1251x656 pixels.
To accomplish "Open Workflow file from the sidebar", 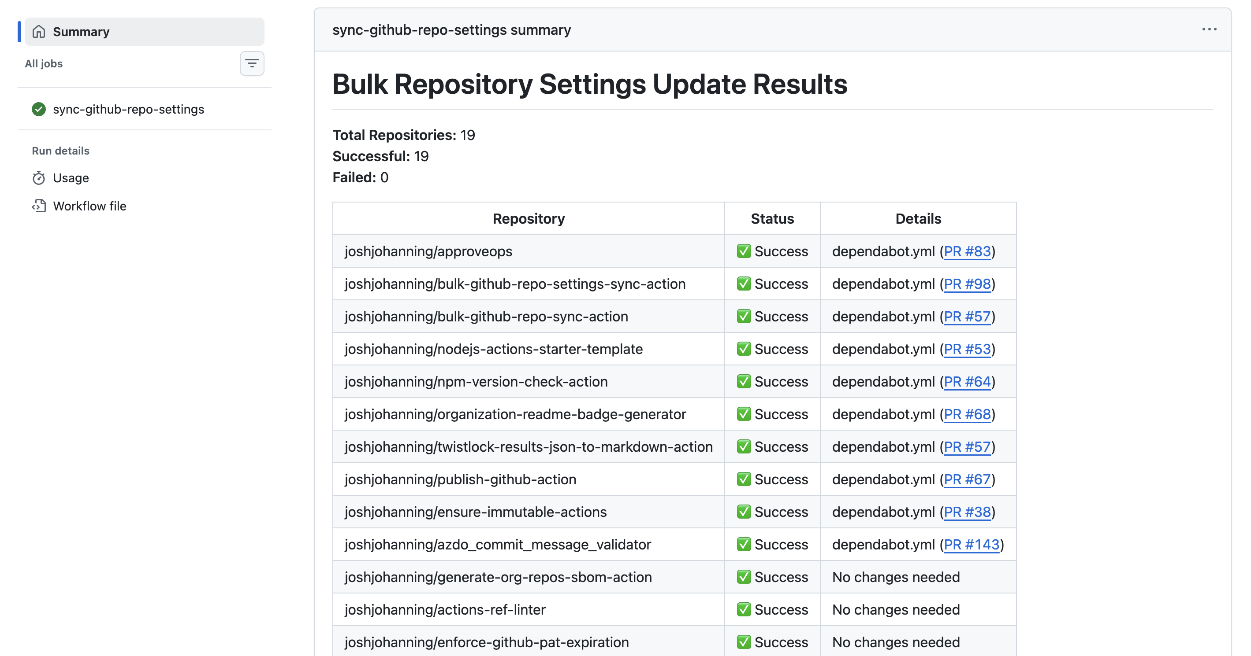I will point(90,206).
